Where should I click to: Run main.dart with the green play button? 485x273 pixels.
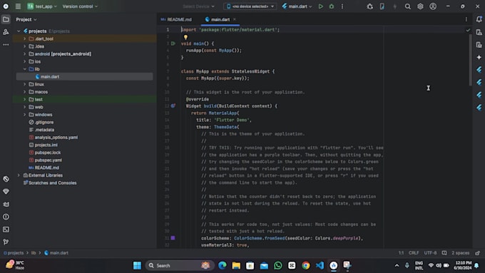click(x=321, y=6)
